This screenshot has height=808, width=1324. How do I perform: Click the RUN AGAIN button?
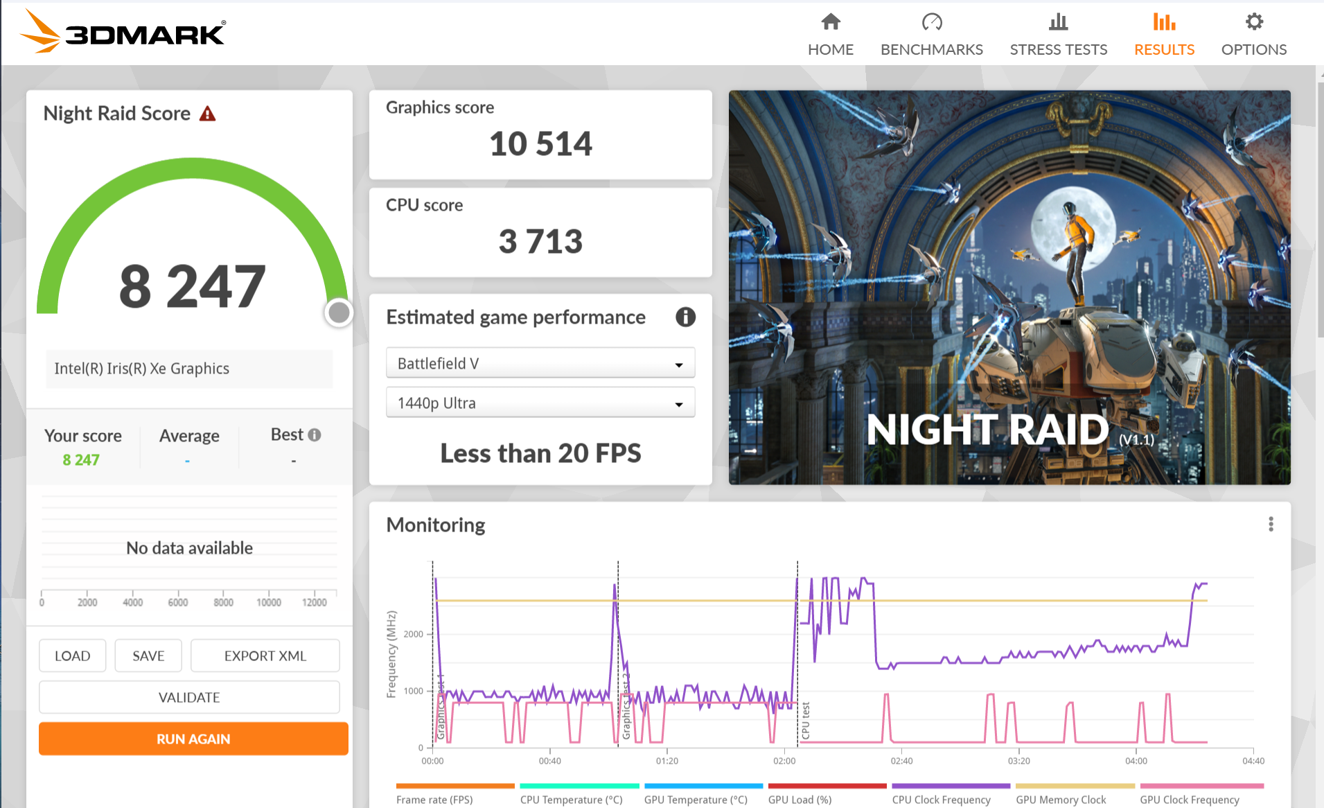tap(193, 739)
